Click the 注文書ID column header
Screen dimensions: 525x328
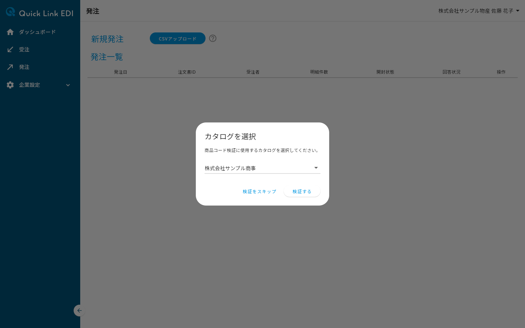(x=187, y=72)
